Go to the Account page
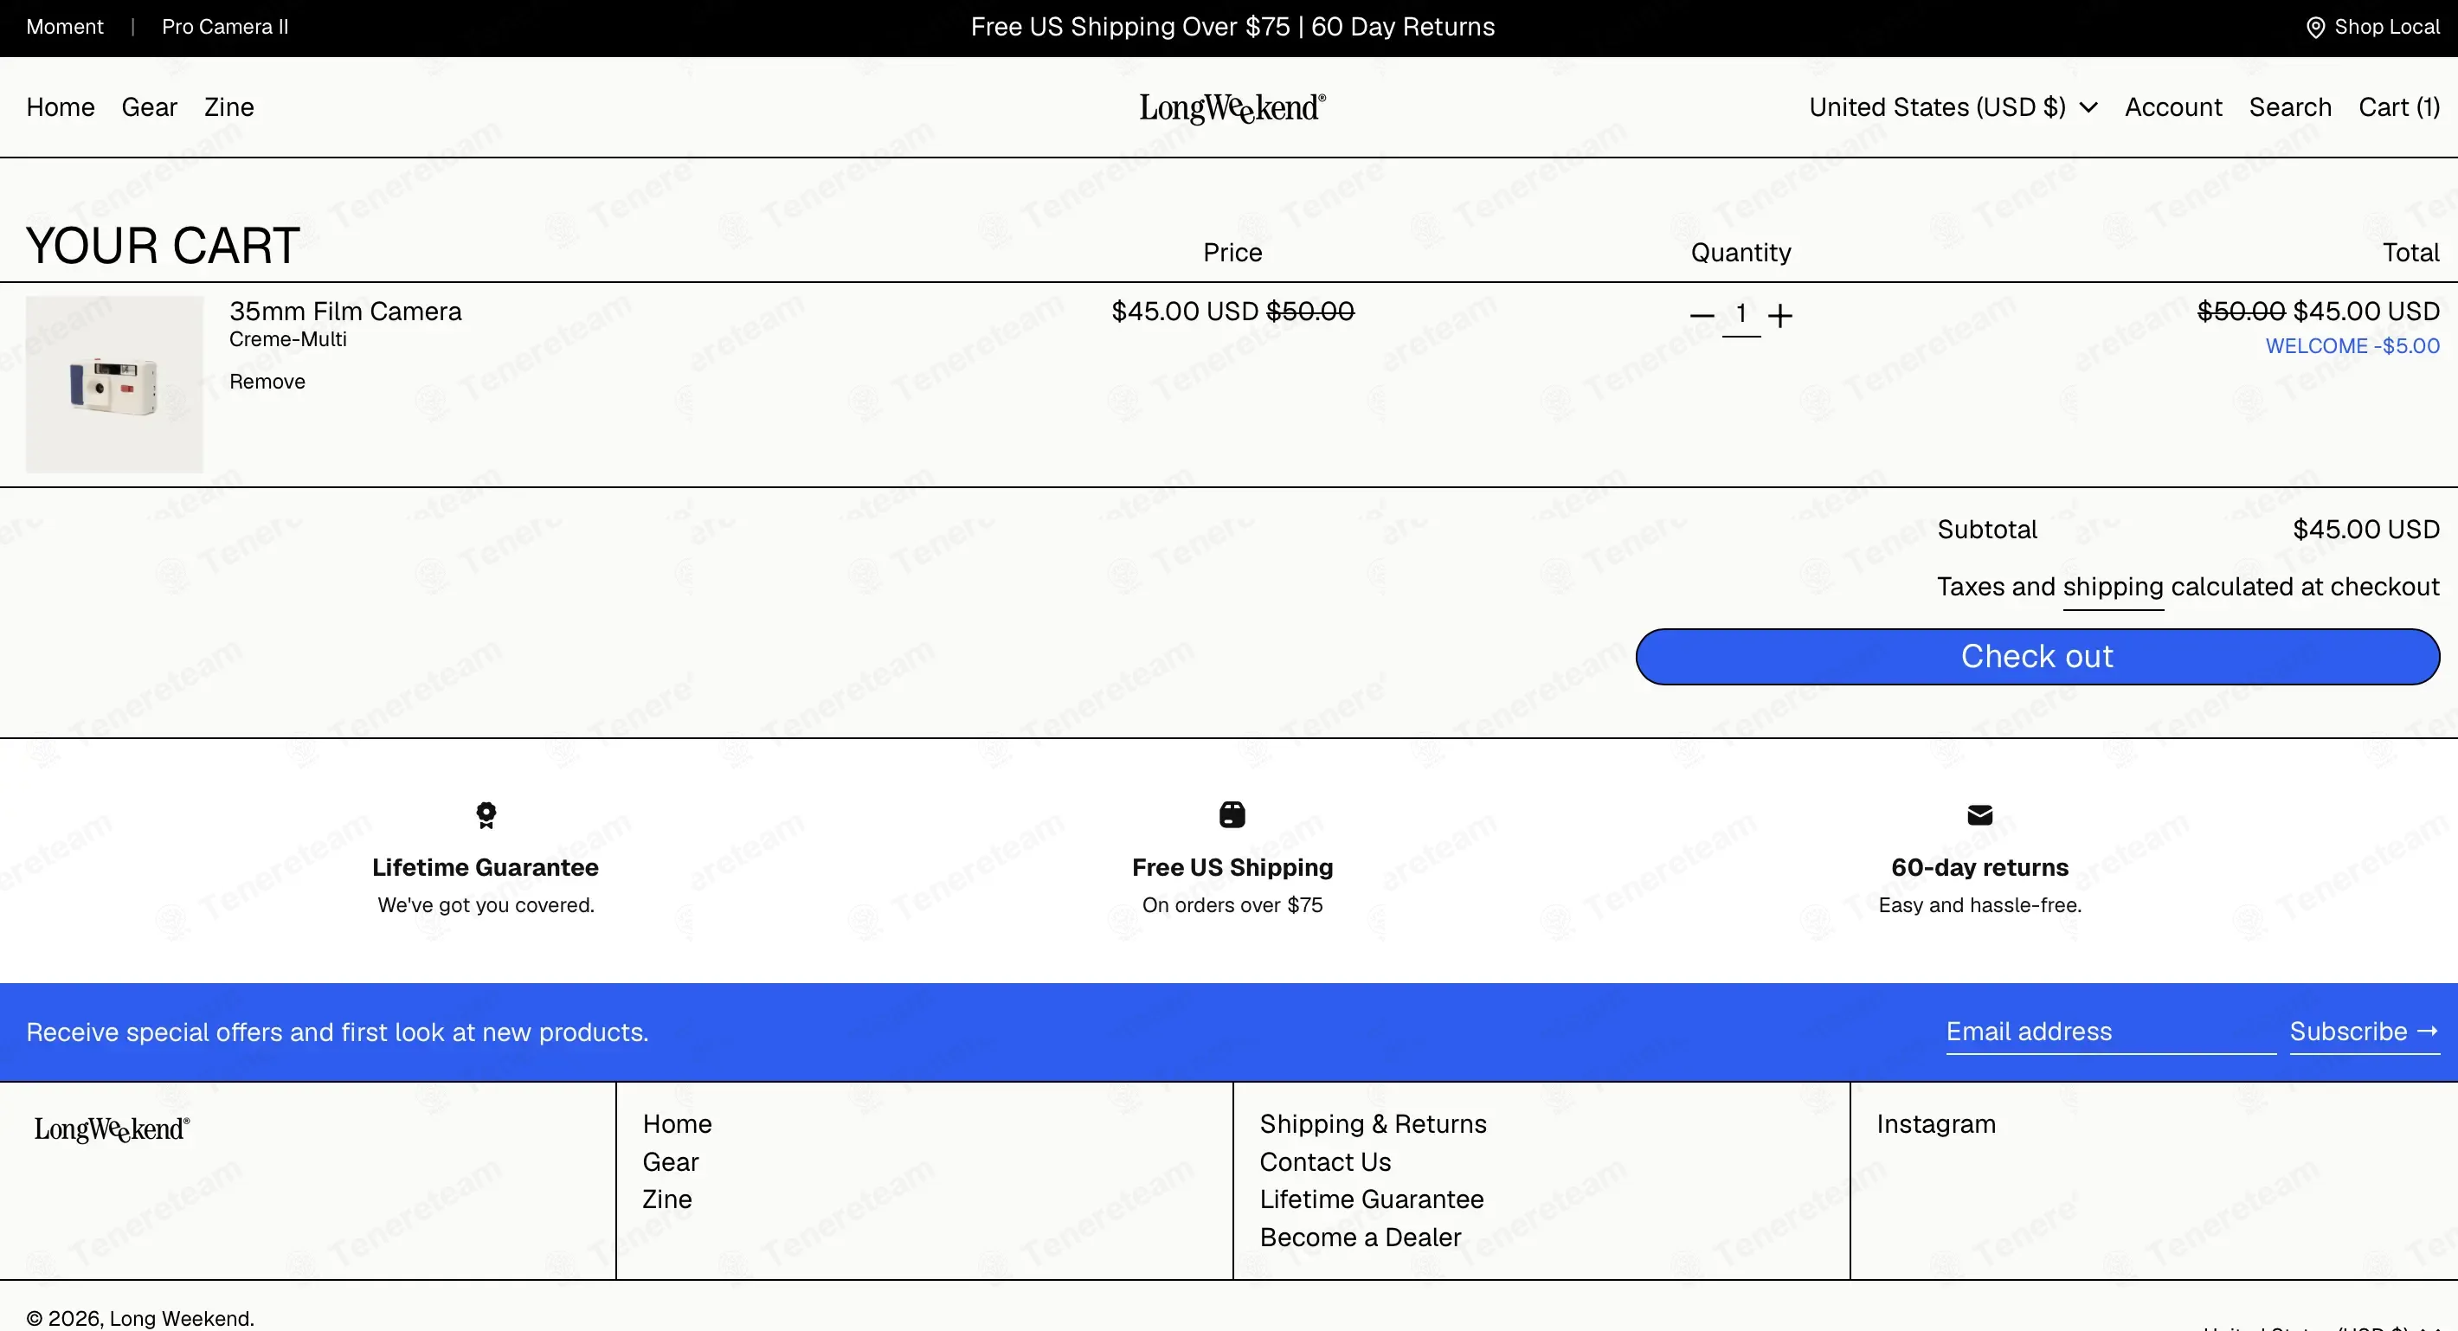This screenshot has height=1331, width=2458. (2172, 106)
